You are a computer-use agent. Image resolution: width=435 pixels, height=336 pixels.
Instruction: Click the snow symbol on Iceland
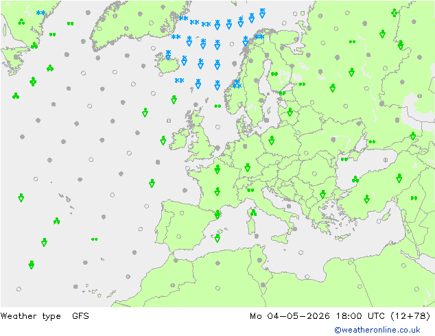tap(168, 55)
